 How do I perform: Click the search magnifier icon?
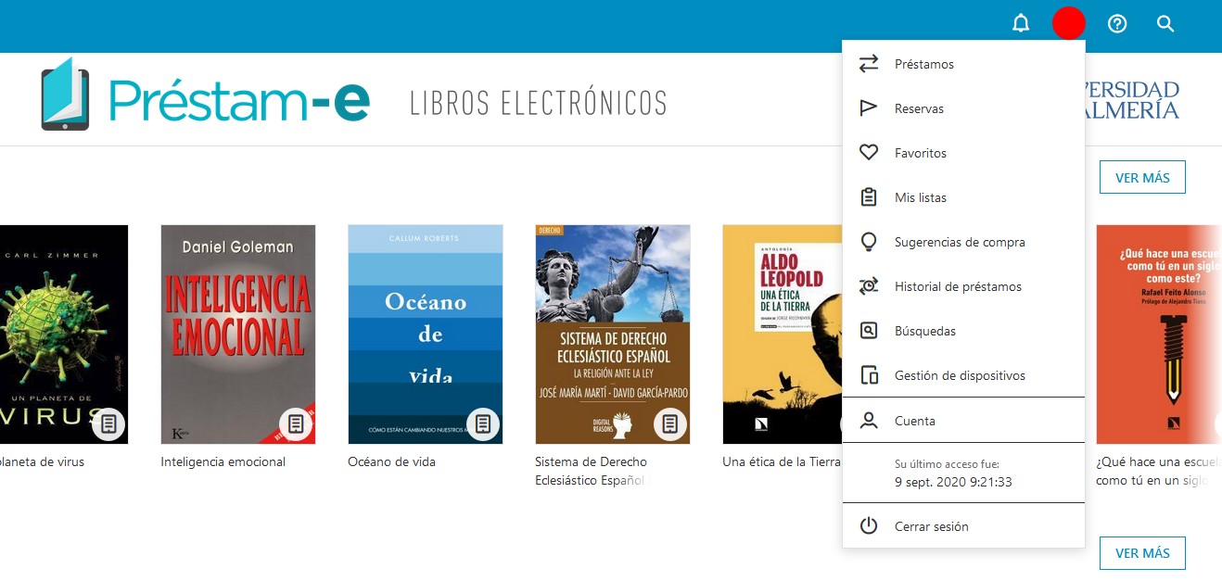1165,24
